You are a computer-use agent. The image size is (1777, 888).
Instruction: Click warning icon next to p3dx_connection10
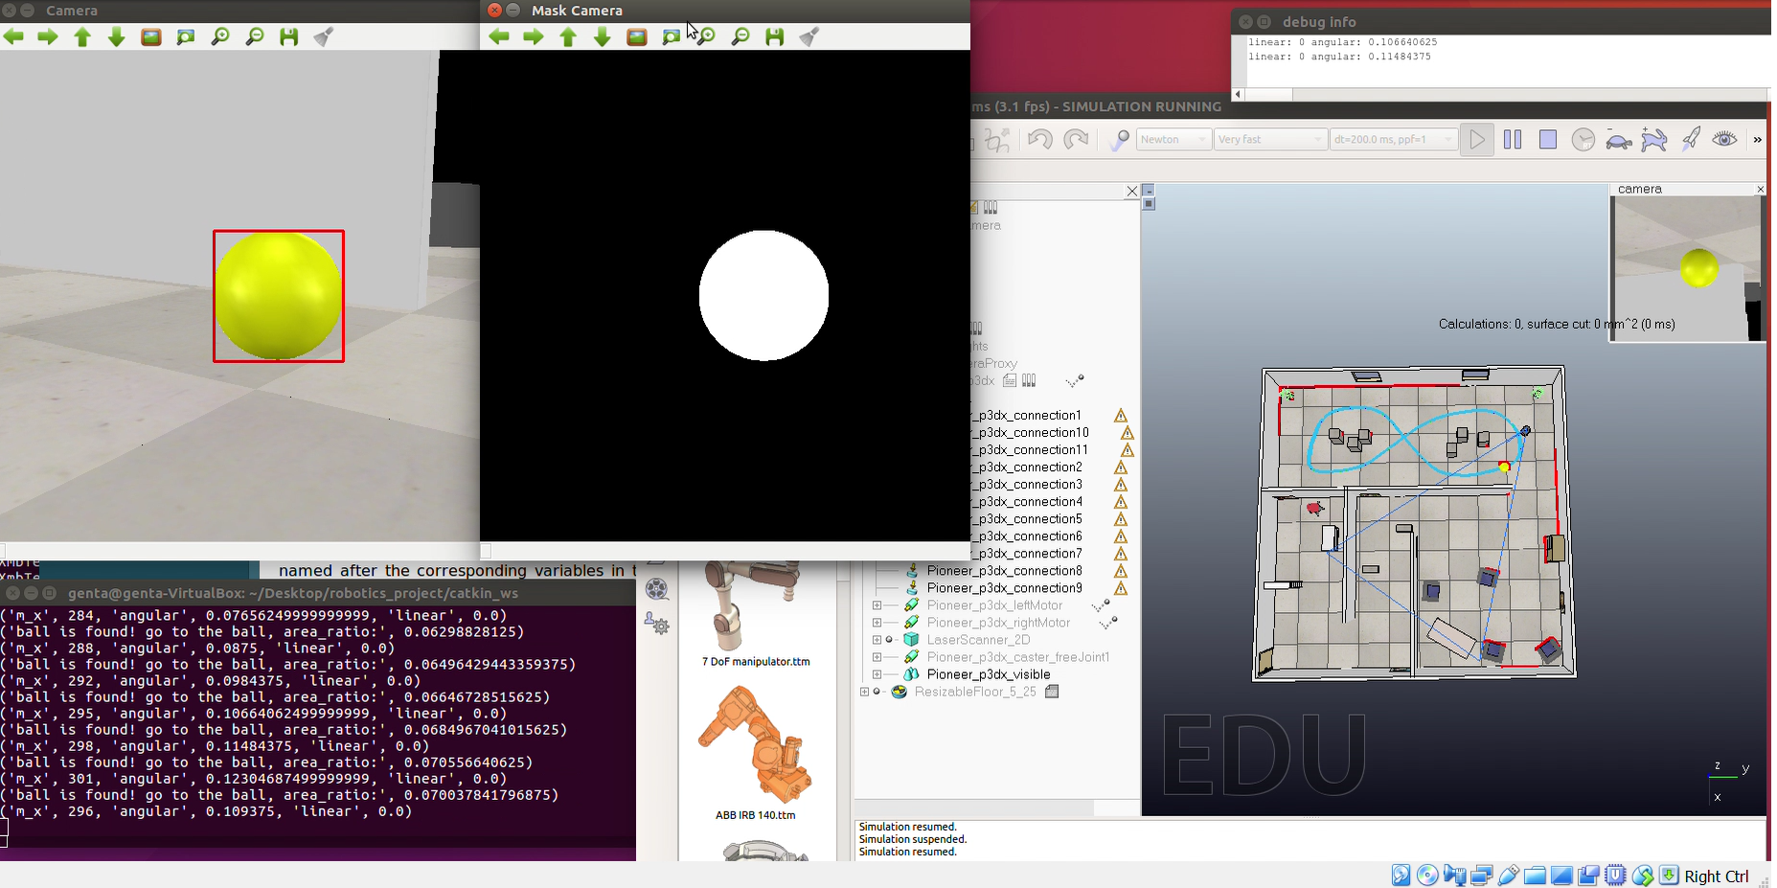[x=1128, y=433]
